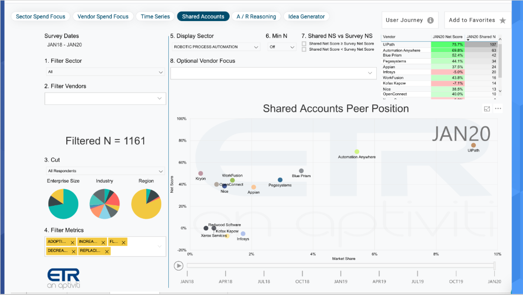Open the Idea Generator tab
The width and height of the screenshot is (523, 295).
coord(306,17)
